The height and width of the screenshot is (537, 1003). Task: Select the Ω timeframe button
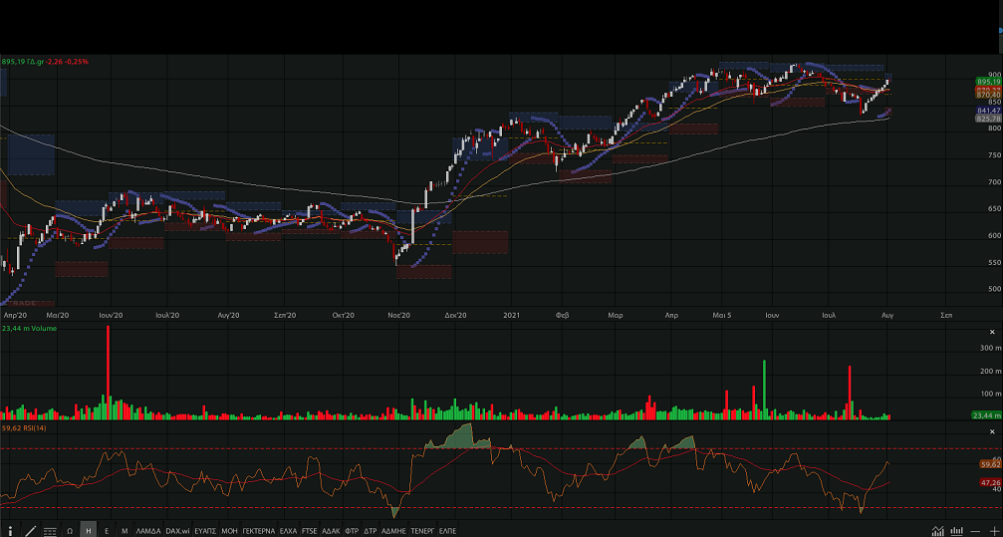[70, 531]
